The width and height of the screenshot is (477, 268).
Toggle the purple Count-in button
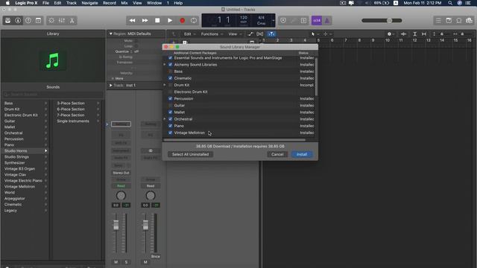(x=317, y=20)
